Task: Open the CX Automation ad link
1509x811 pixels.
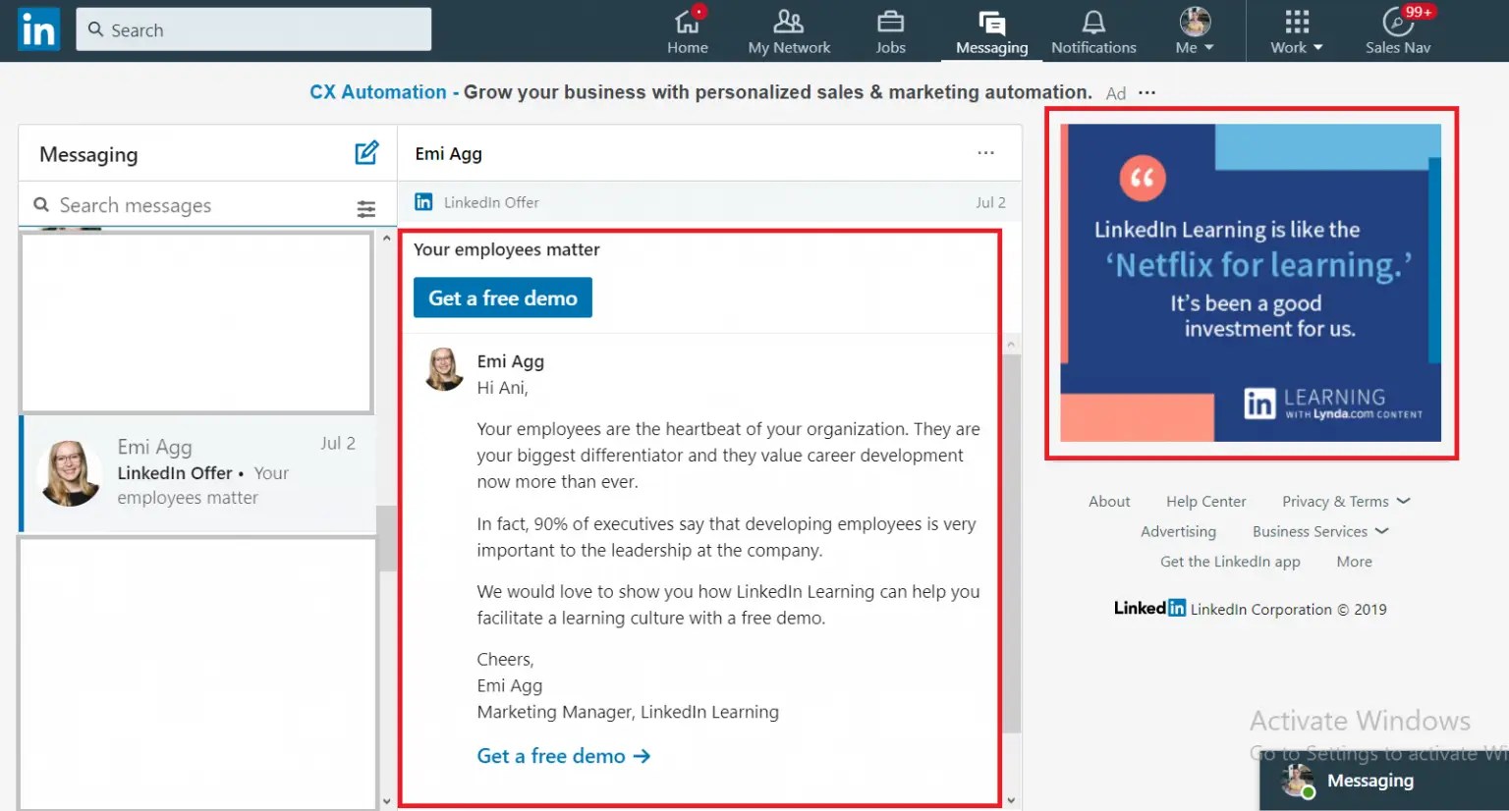Action: pos(377,91)
